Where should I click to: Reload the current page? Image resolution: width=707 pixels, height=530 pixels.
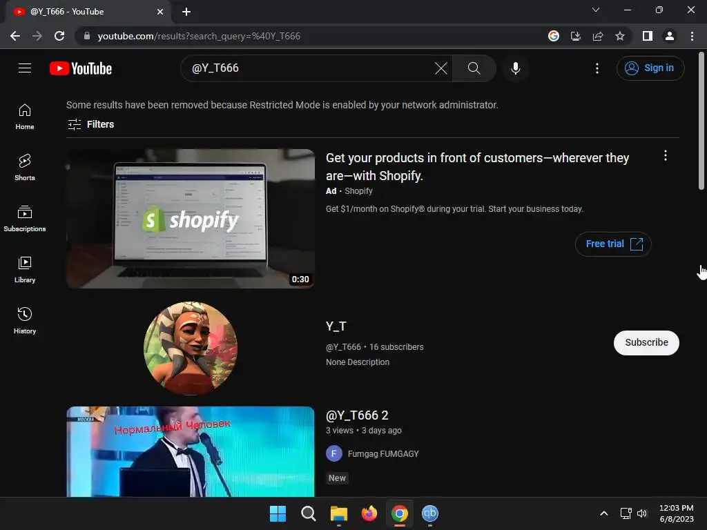point(59,36)
